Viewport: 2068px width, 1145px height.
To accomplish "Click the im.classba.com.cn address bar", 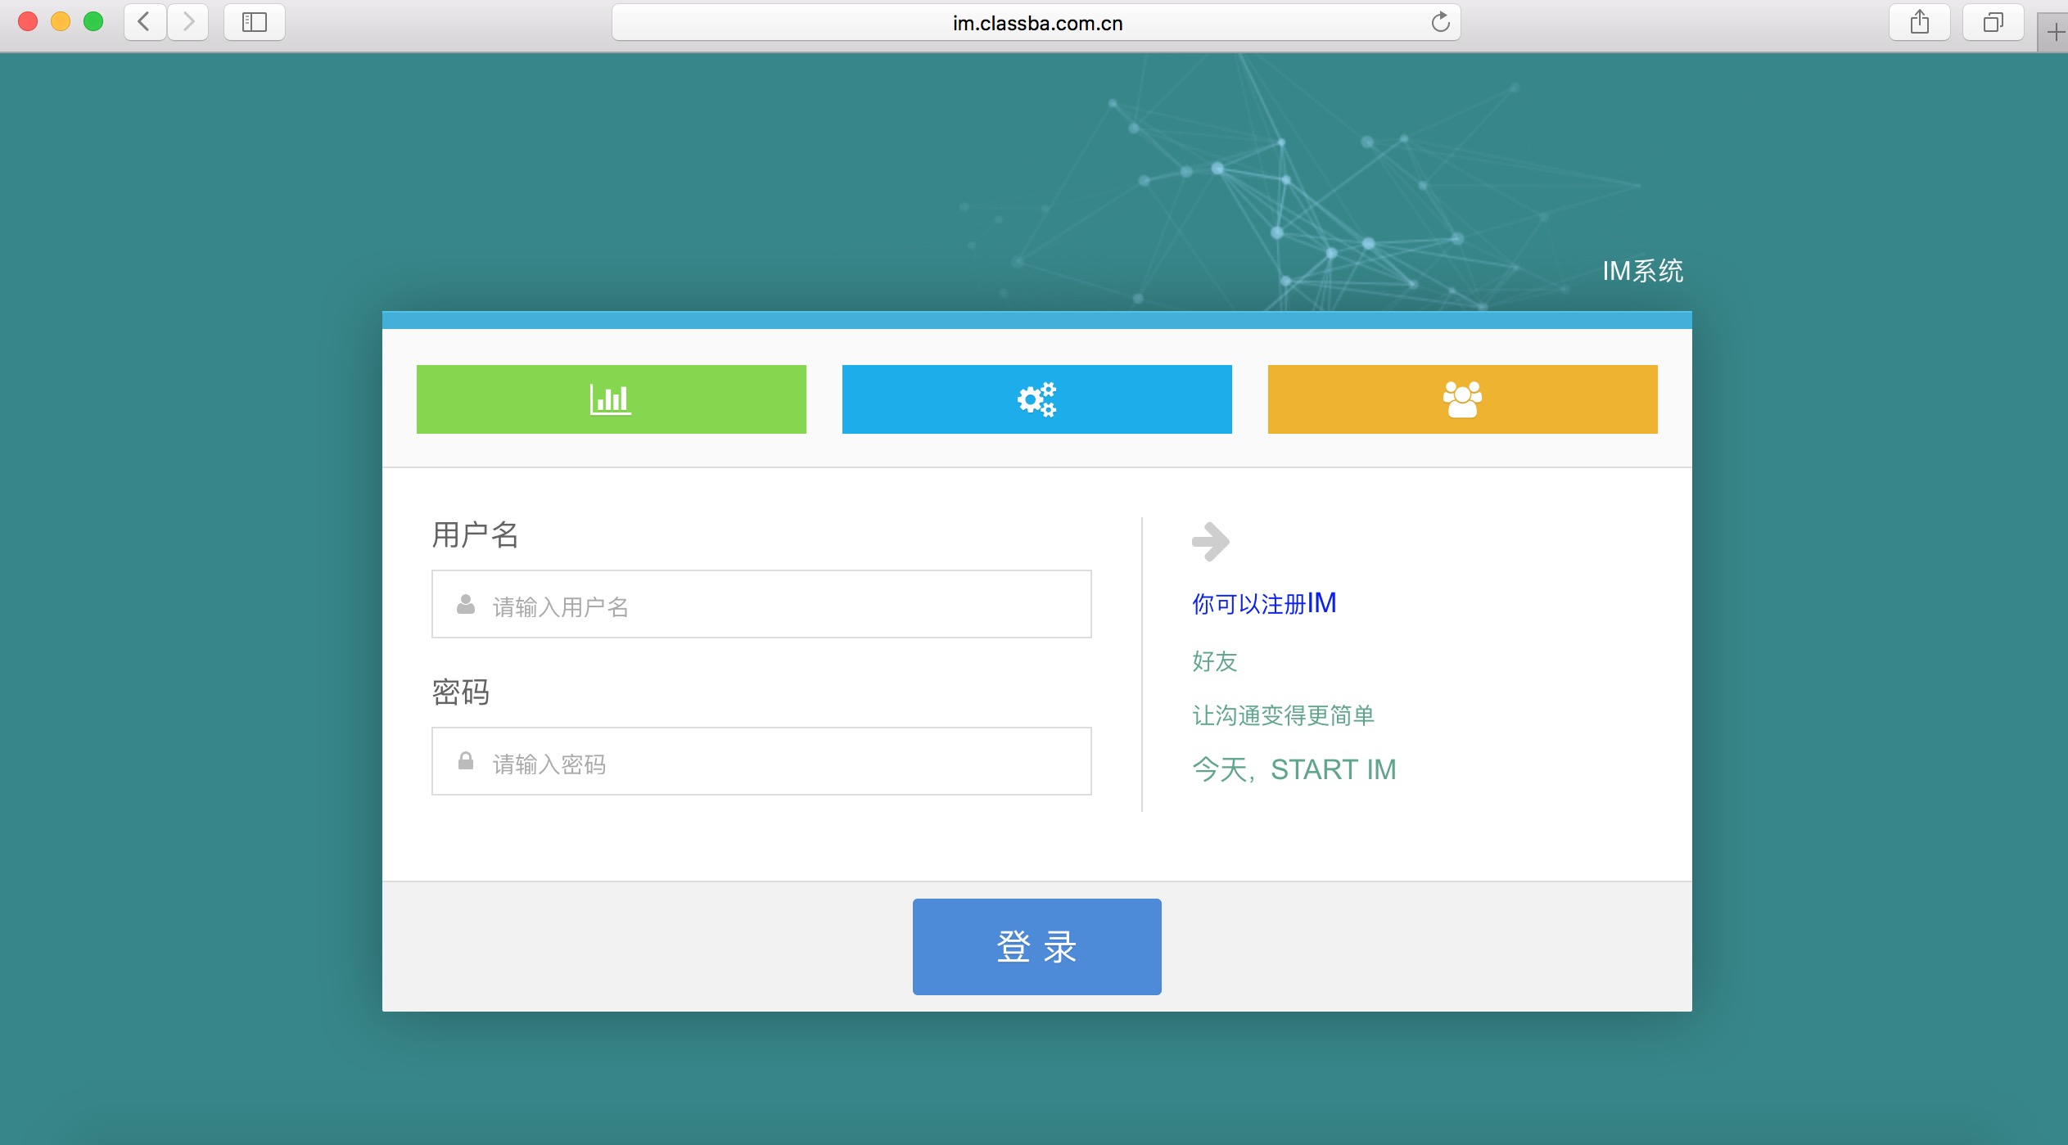I will click(1036, 23).
